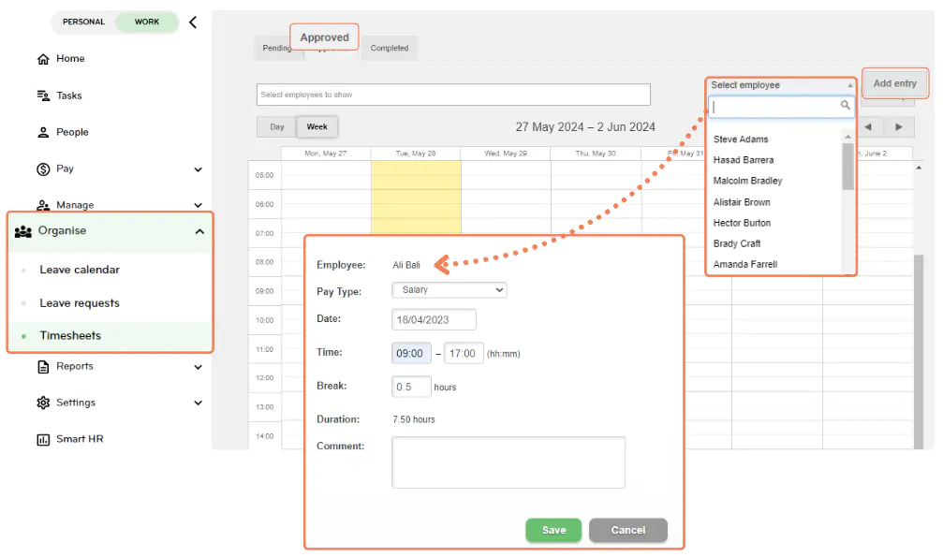Viewport: 943px width, 557px height.
Task: Click the People person icon
Action: pos(43,132)
